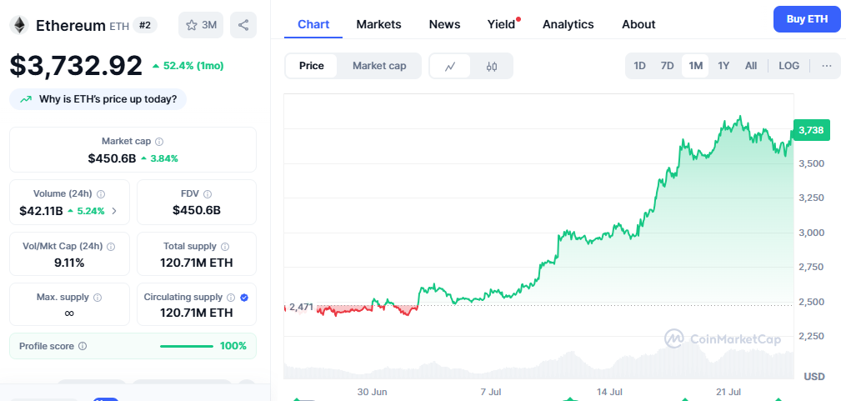Viewport: 846px width, 401px height.
Task: Click the #2 rank badge
Action: [144, 25]
